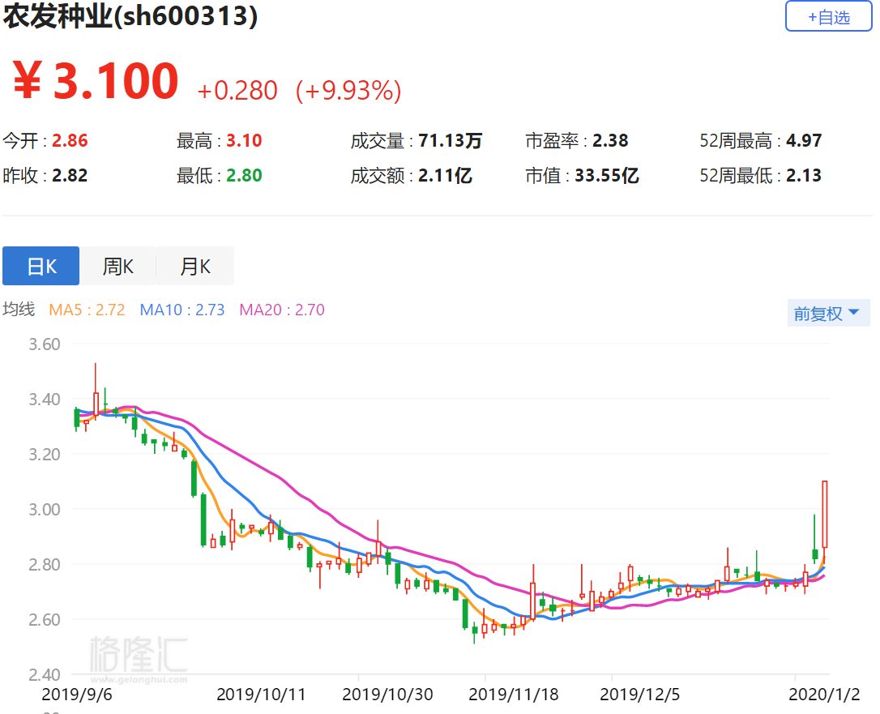Click the 成交额 value 2.11亿

(x=445, y=176)
